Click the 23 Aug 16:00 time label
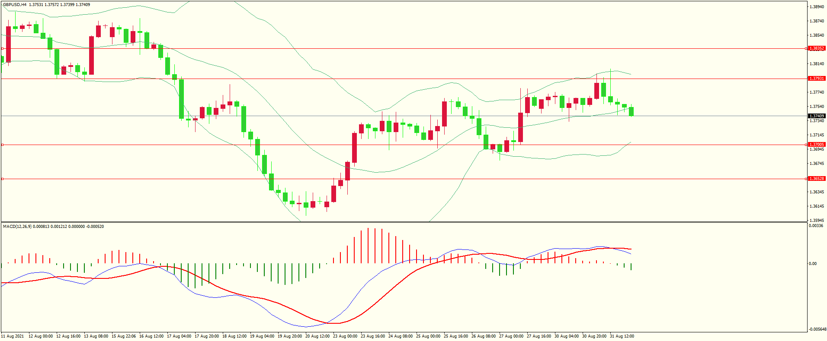The image size is (827, 341). point(373,336)
